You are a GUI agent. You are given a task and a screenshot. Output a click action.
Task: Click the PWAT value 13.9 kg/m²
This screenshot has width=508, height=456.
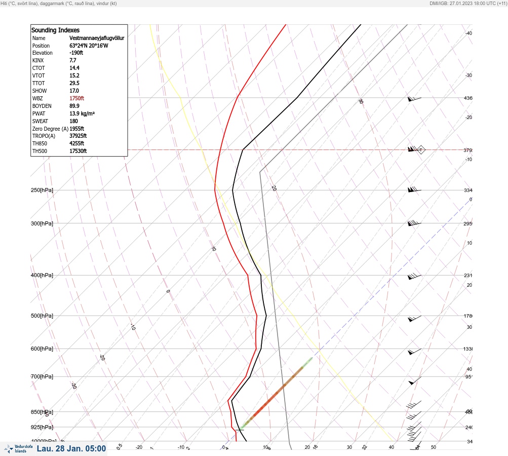82,113
